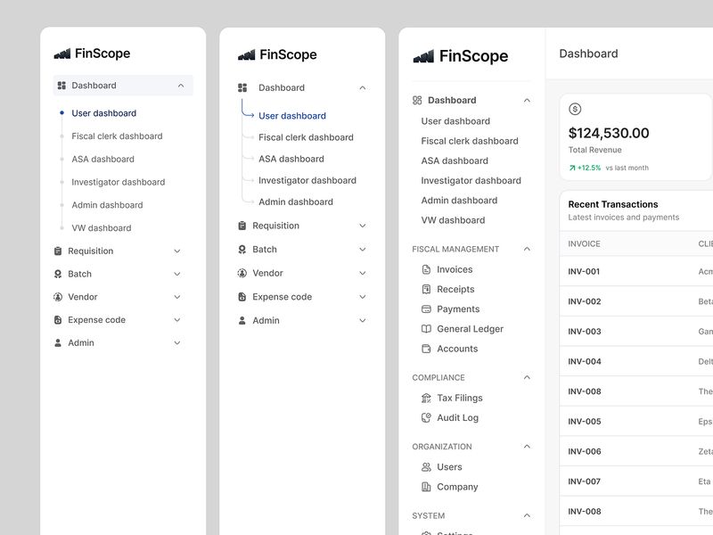Open Admin dashboard in middle sidebar

click(x=296, y=202)
